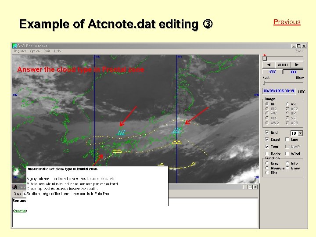This screenshot has height=237, width=316.
Task: Select the WV image radio button
Action: (267, 113)
